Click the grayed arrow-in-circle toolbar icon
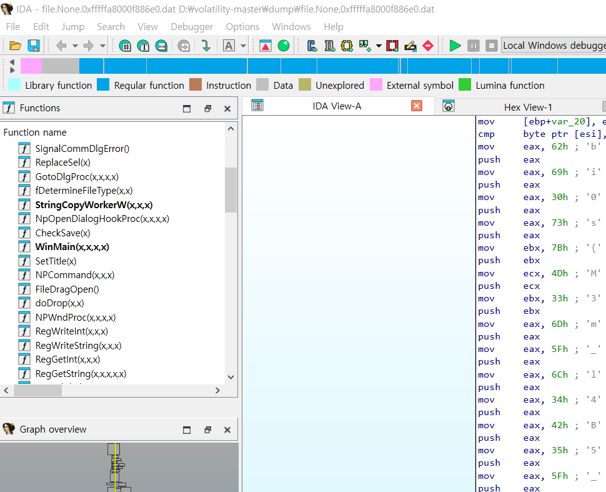The width and height of the screenshot is (606, 492). [x=184, y=46]
